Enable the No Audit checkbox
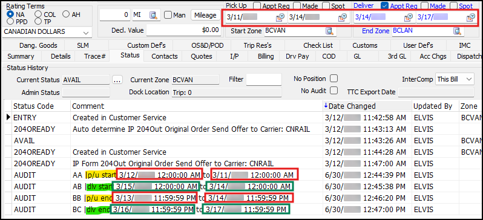The image size is (483, 220). pos(333,91)
